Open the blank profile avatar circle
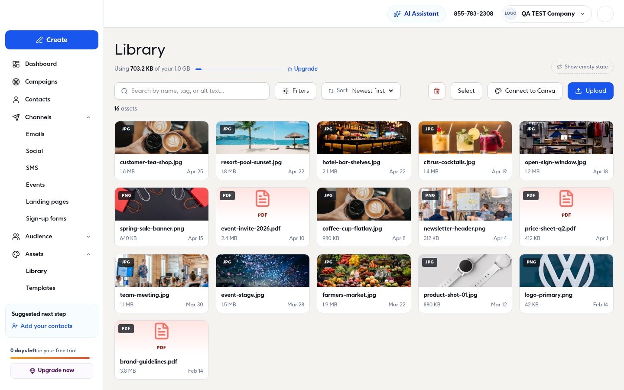Viewport: 624px width, 390px height. coord(605,14)
